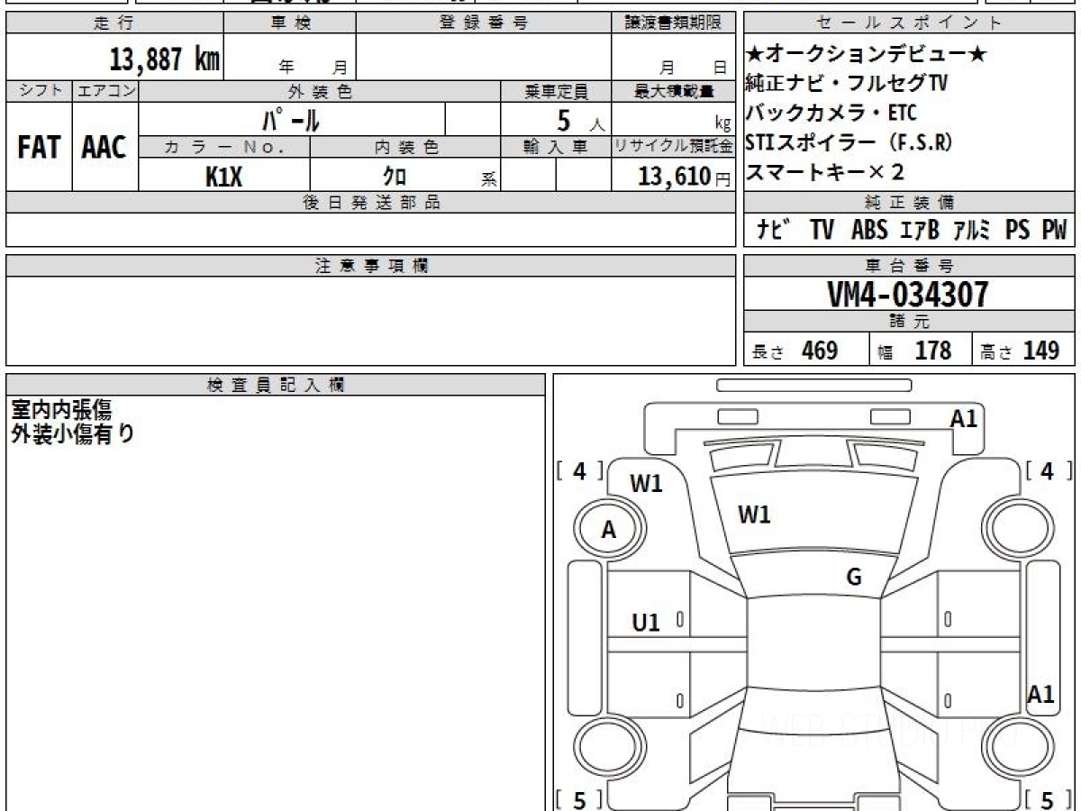Click the TV equipment label
This screenshot has width=1081, height=811.
coord(822,231)
